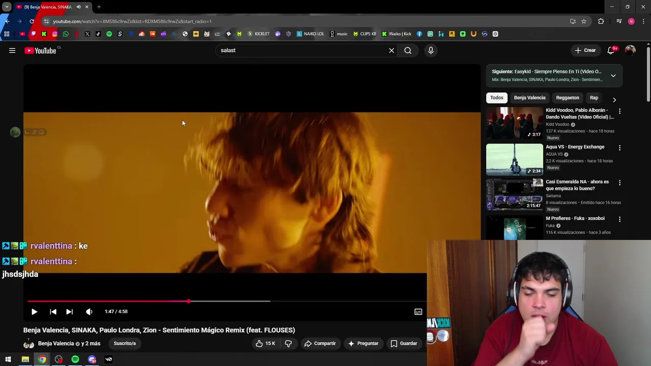Skip to the next video

(70, 312)
